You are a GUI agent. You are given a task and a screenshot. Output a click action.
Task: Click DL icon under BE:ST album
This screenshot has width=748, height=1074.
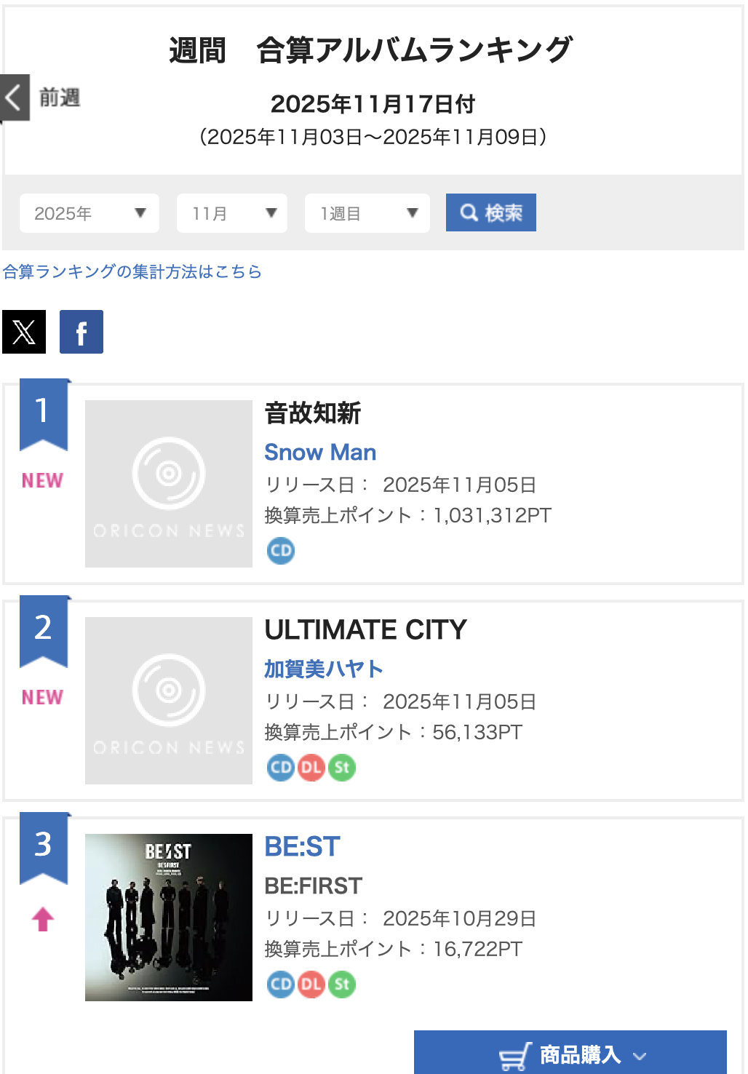pyautogui.click(x=311, y=984)
